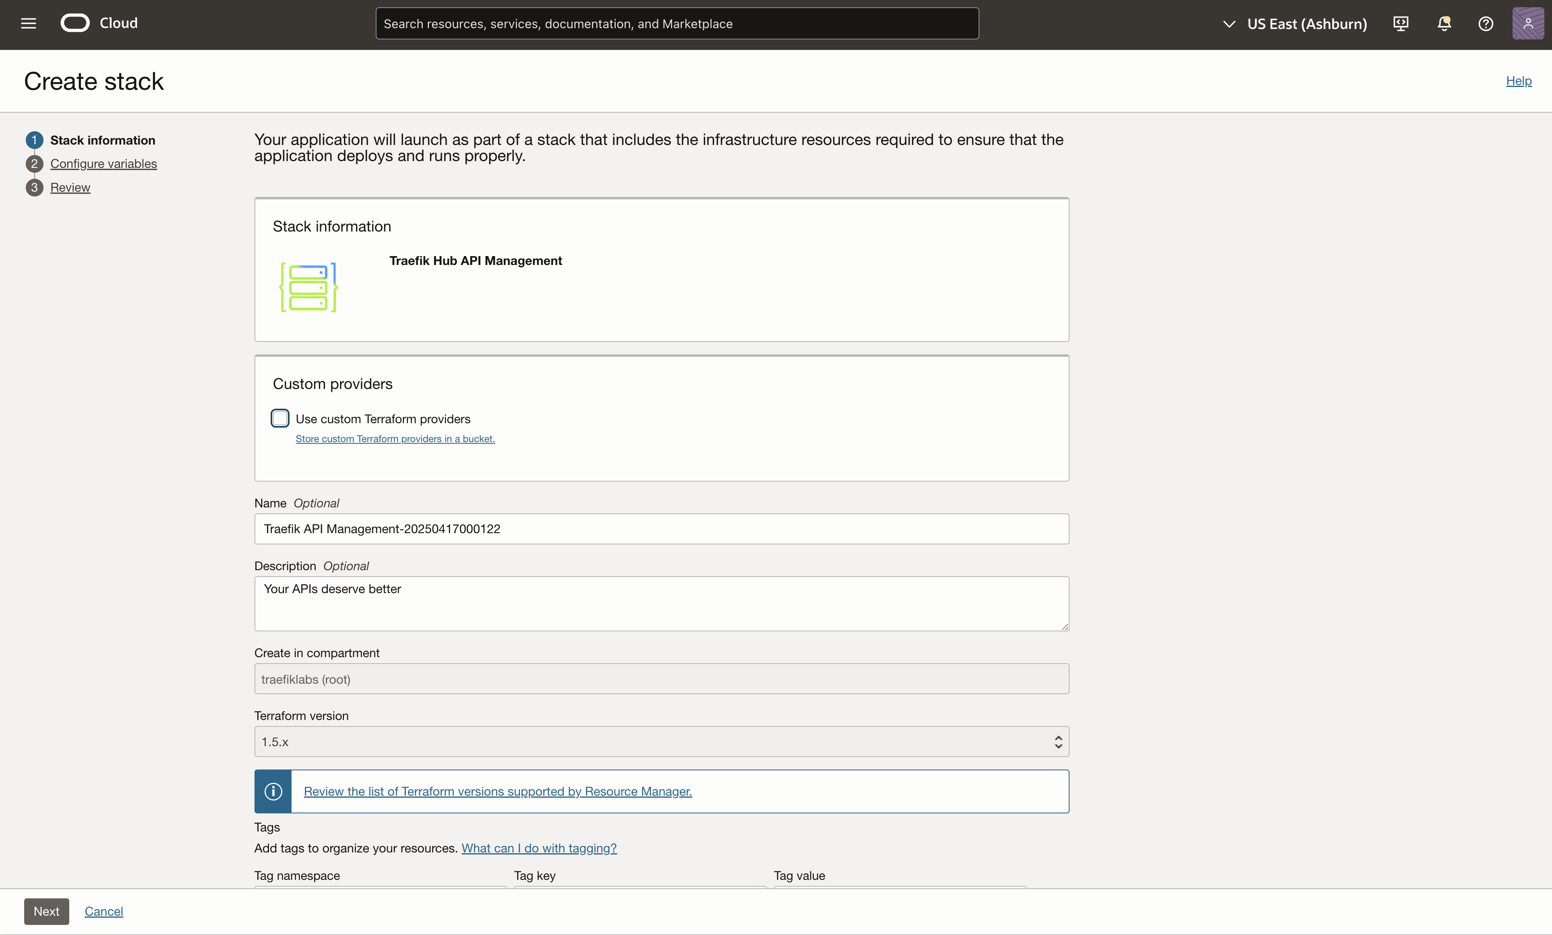Click the Cancel link
This screenshot has width=1552, height=935.
coord(104,911)
